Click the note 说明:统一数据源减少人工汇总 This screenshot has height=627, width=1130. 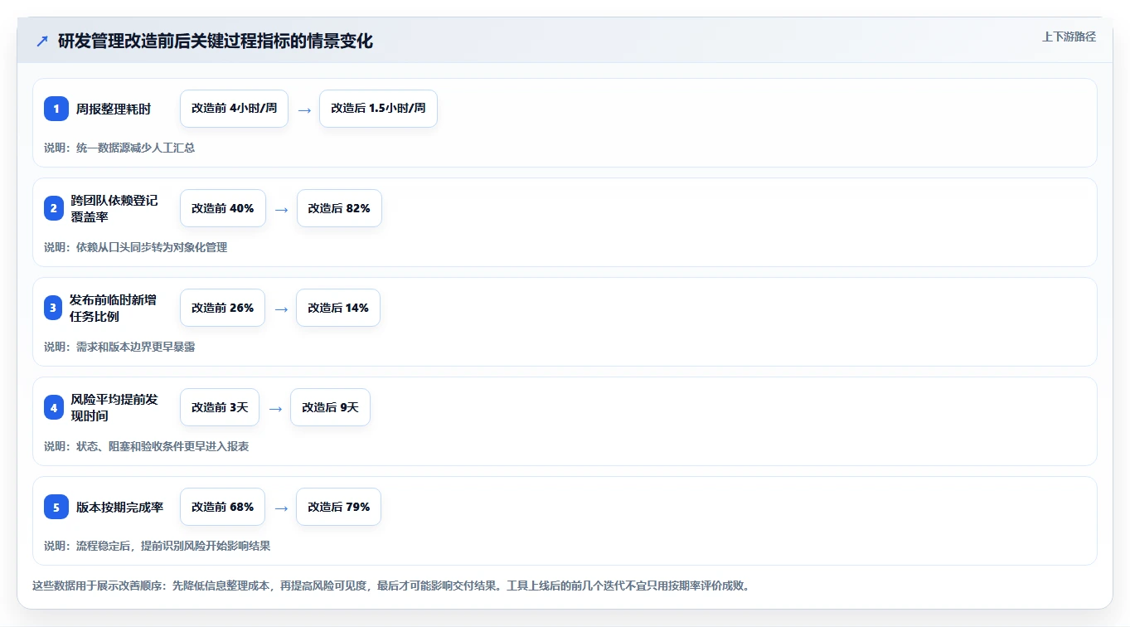[119, 148]
